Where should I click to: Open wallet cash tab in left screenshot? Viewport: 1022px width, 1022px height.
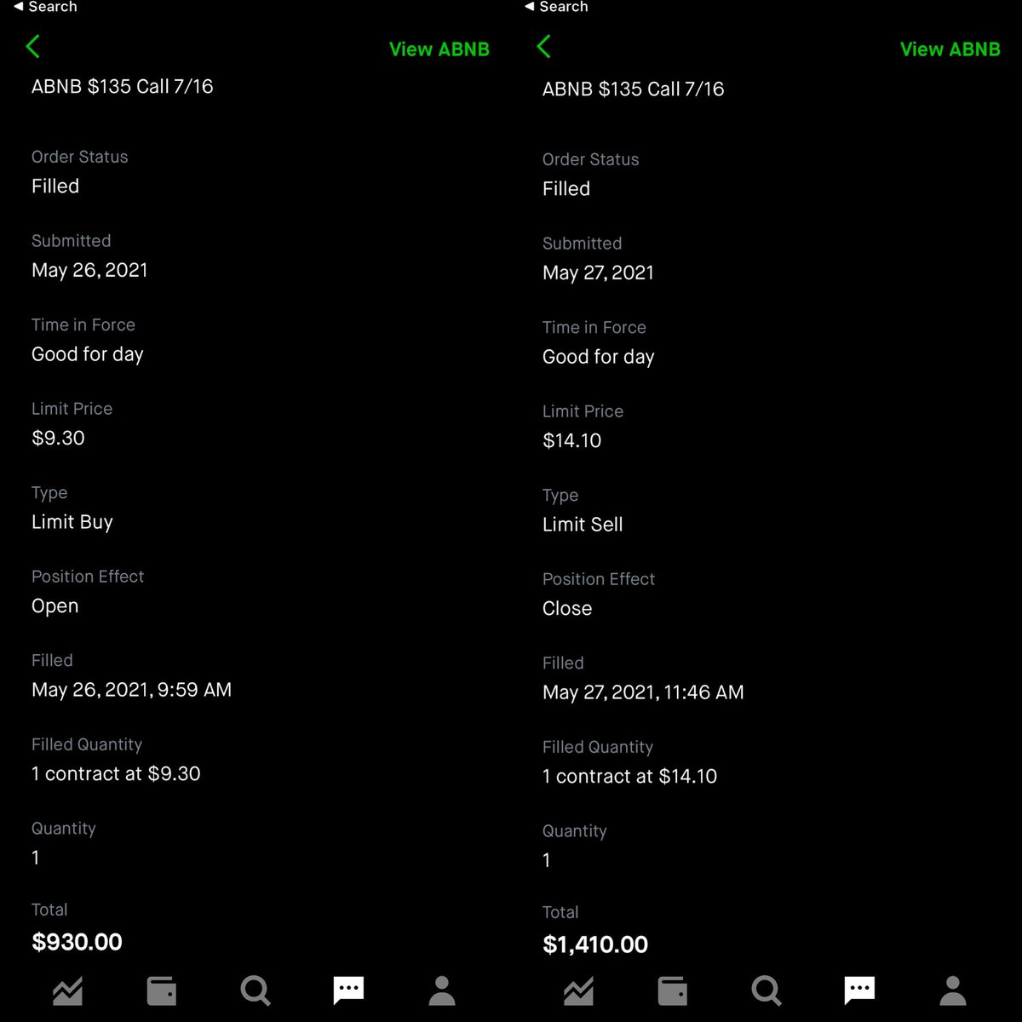click(x=161, y=990)
